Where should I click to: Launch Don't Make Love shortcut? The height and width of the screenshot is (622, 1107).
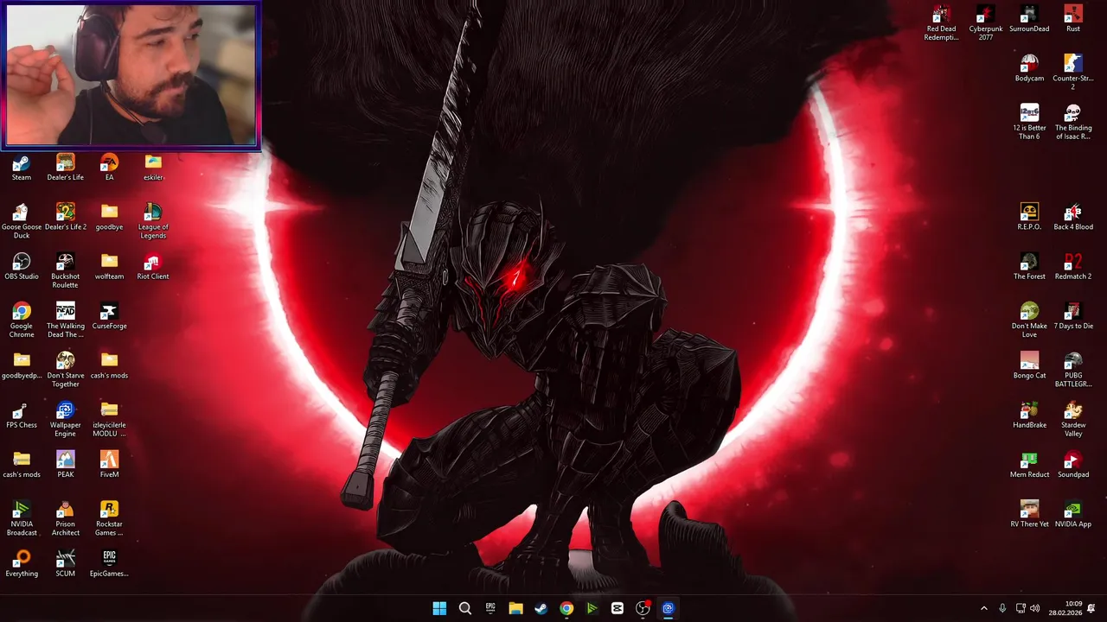pyautogui.click(x=1029, y=320)
